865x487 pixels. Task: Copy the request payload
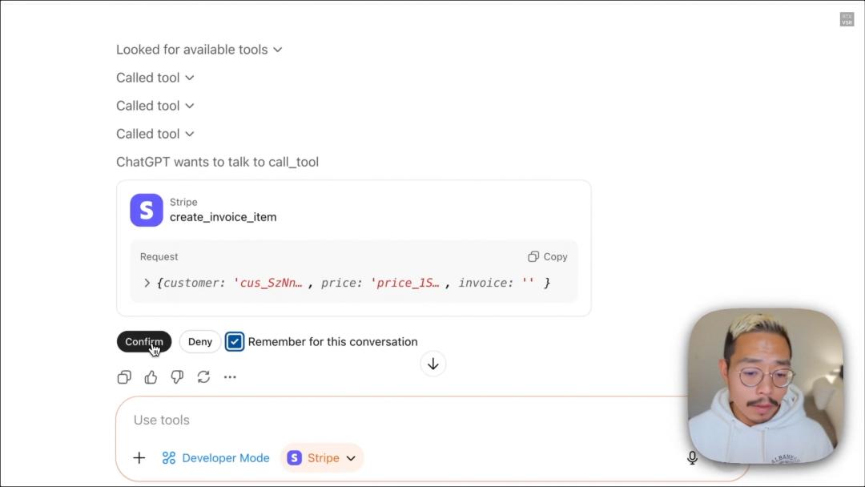click(548, 257)
